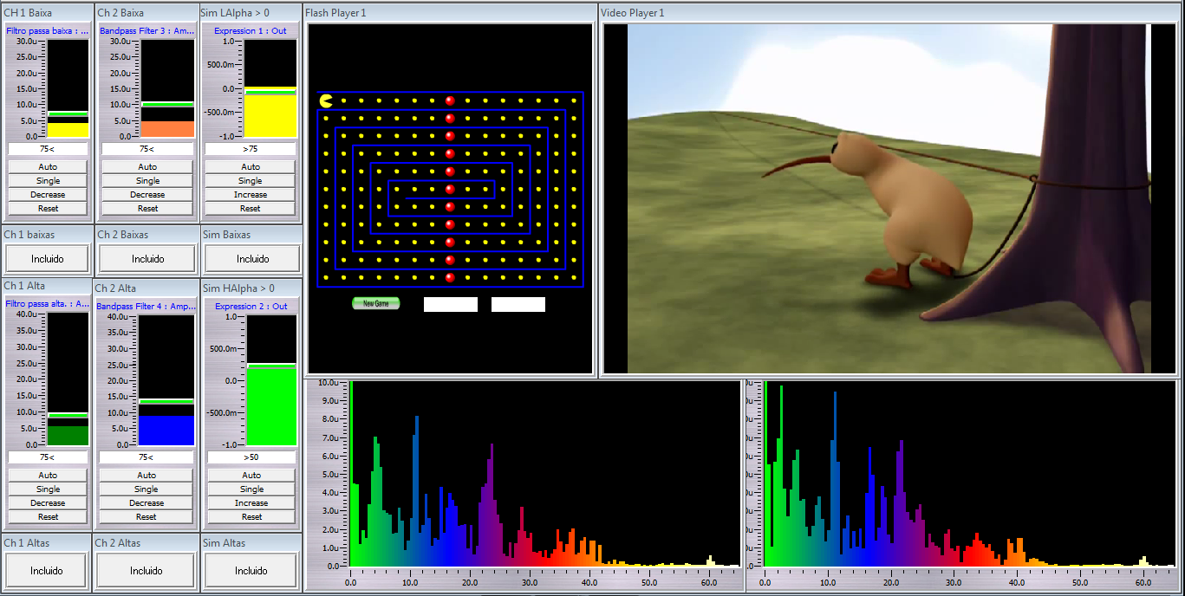
Task: Click the 'Video Player 1' panel title
Action: (x=633, y=13)
